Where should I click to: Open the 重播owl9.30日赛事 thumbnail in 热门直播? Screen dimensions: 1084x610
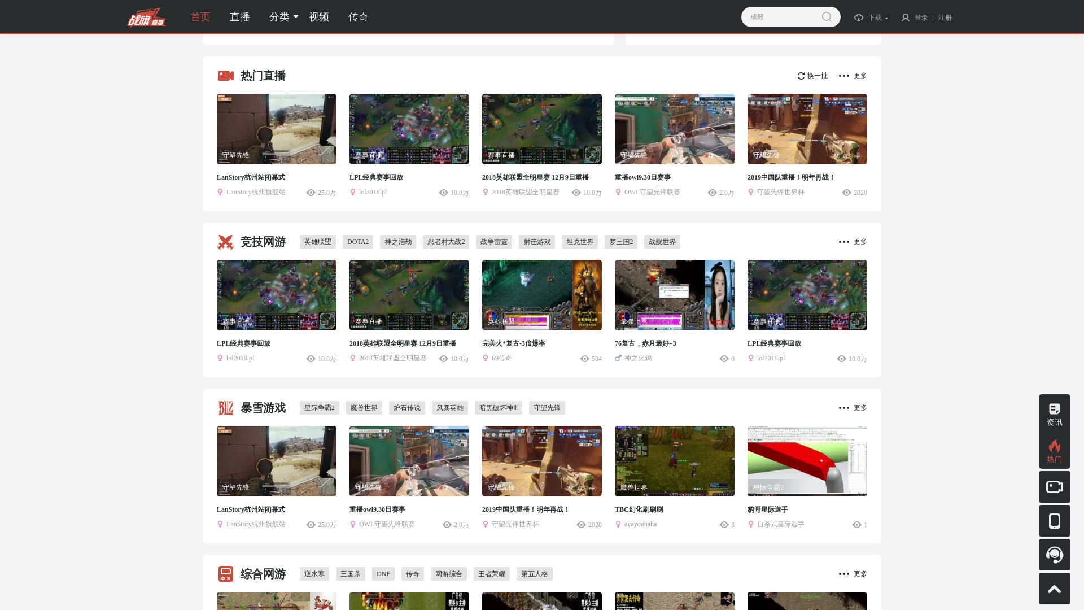pyautogui.click(x=675, y=129)
